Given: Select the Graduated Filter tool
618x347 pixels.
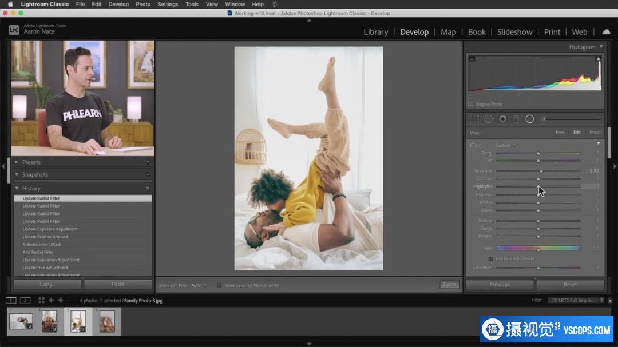Looking at the screenshot, I should pyautogui.click(x=516, y=119).
